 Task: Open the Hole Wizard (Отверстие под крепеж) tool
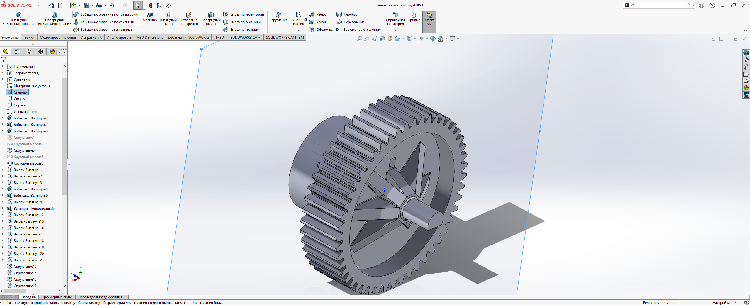click(189, 15)
